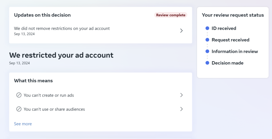Click the "Decision made" step label

click(x=227, y=63)
